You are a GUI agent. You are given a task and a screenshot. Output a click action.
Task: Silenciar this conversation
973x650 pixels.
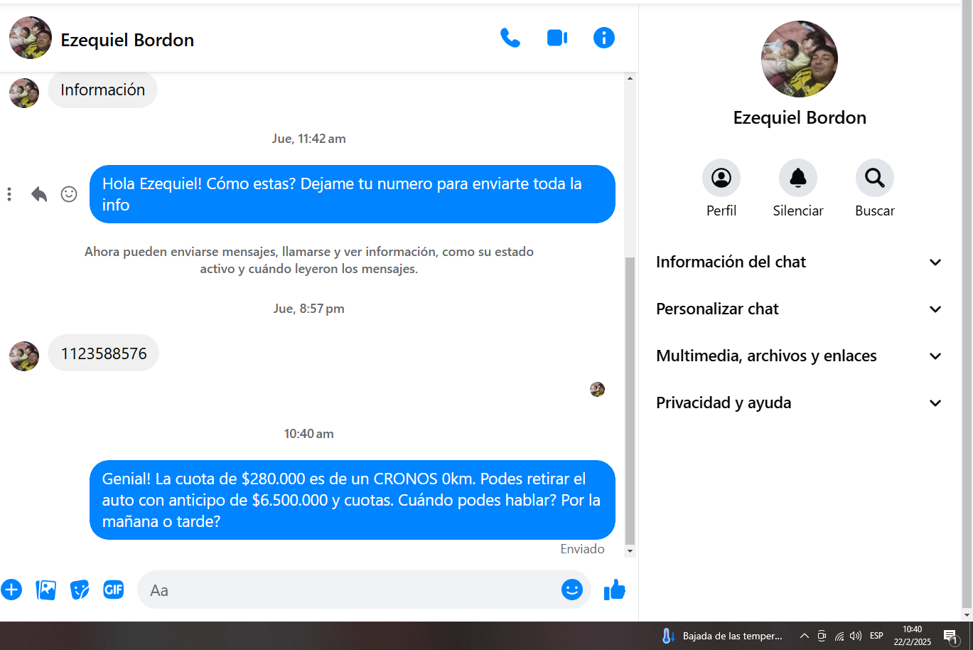tap(798, 188)
